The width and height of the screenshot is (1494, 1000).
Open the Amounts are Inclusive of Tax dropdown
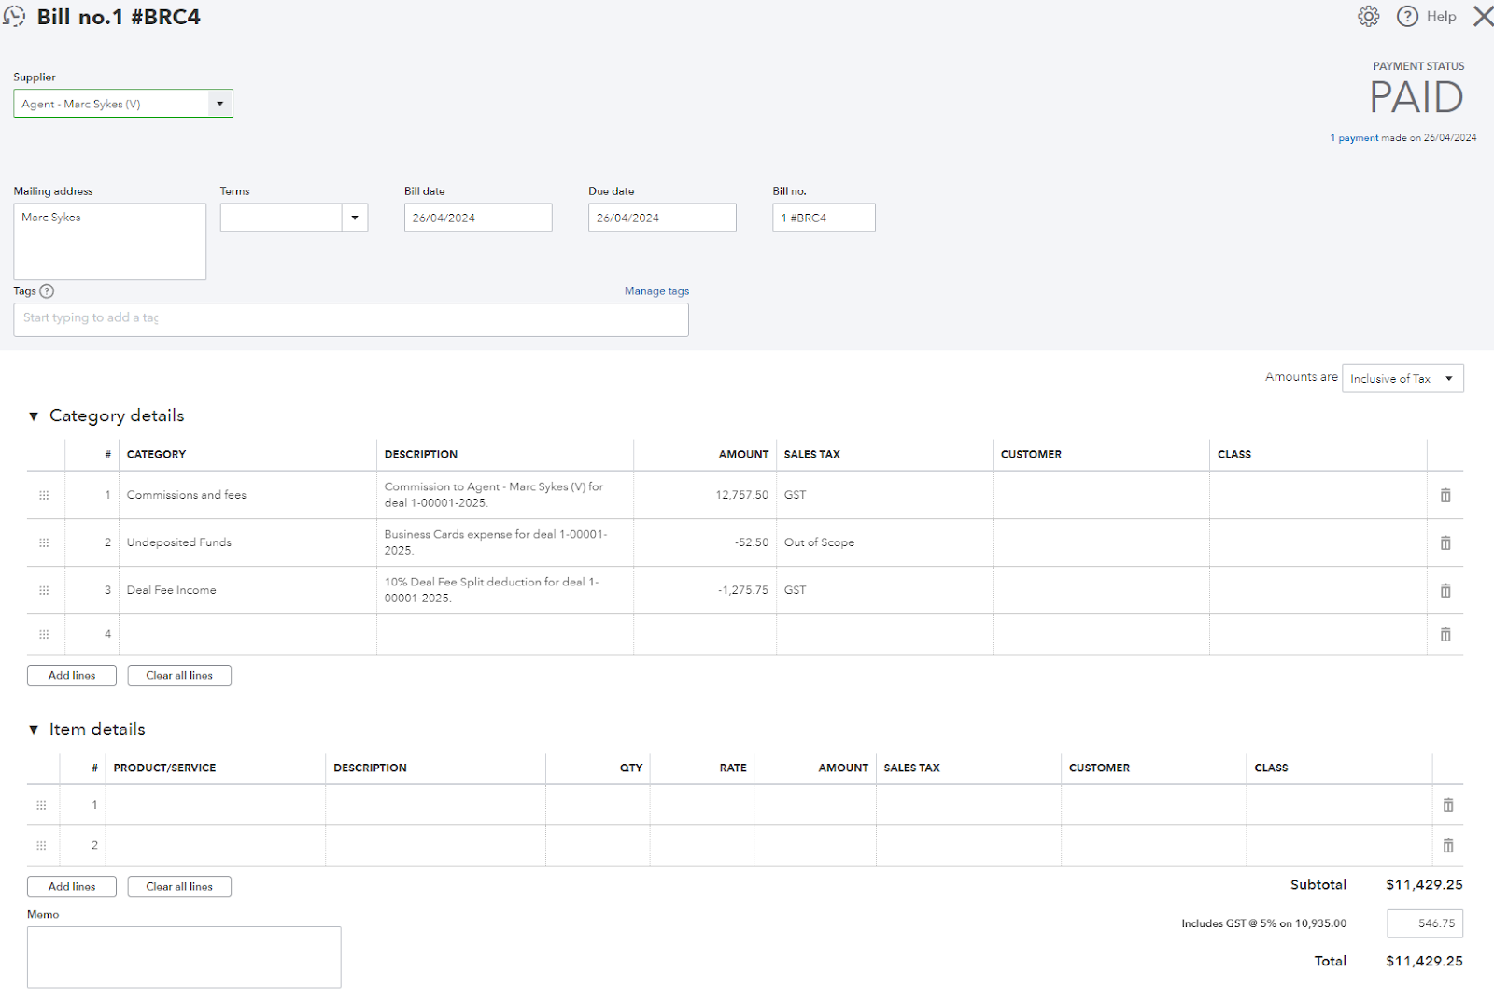pyautogui.click(x=1402, y=378)
